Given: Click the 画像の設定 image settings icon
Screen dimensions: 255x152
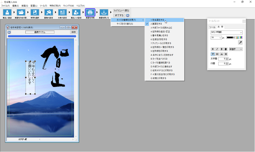Looking at the screenshot, I should [x=48, y=13].
